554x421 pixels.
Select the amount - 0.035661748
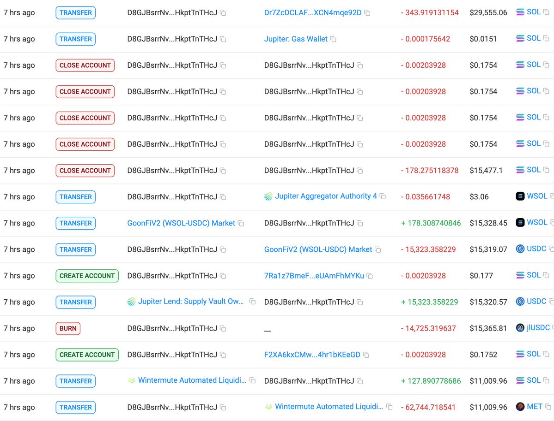click(426, 197)
